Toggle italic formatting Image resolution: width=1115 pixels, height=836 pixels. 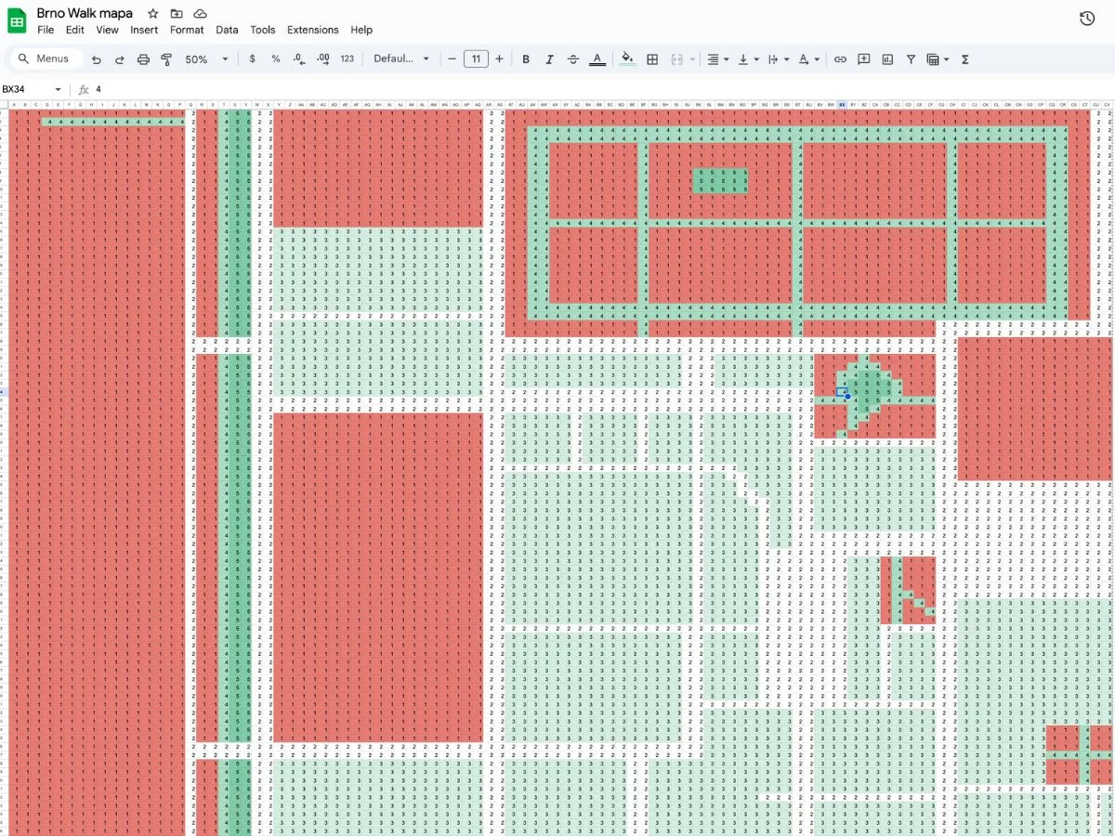coord(549,59)
